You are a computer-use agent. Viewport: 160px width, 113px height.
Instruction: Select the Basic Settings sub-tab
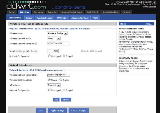pos(15,18)
